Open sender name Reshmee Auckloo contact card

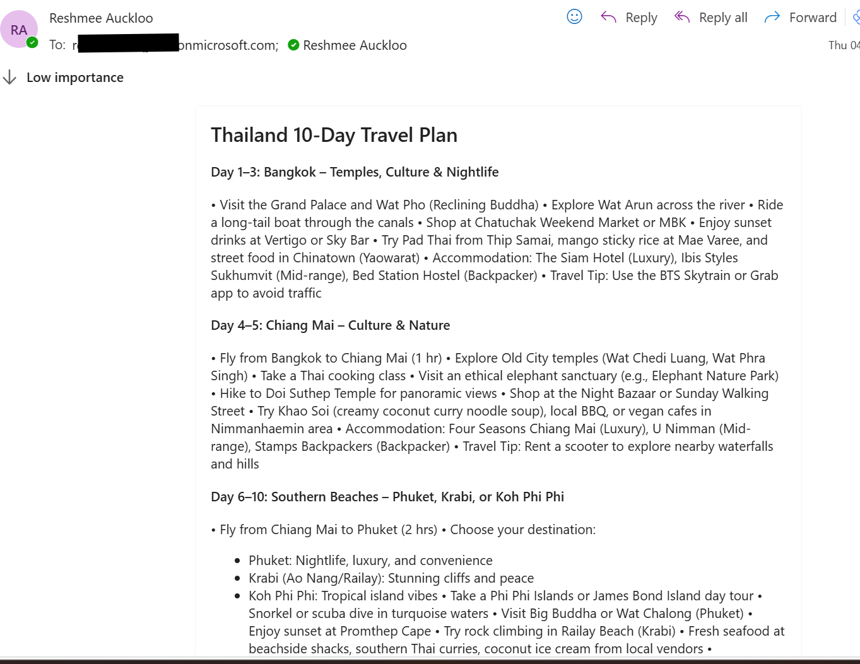tap(101, 18)
